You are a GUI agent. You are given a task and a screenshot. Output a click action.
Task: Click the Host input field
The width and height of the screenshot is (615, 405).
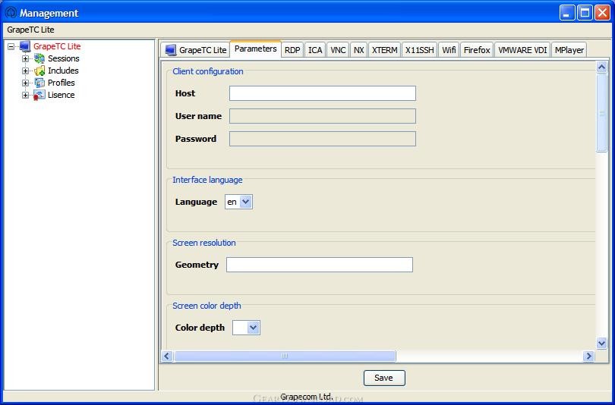[x=323, y=93]
